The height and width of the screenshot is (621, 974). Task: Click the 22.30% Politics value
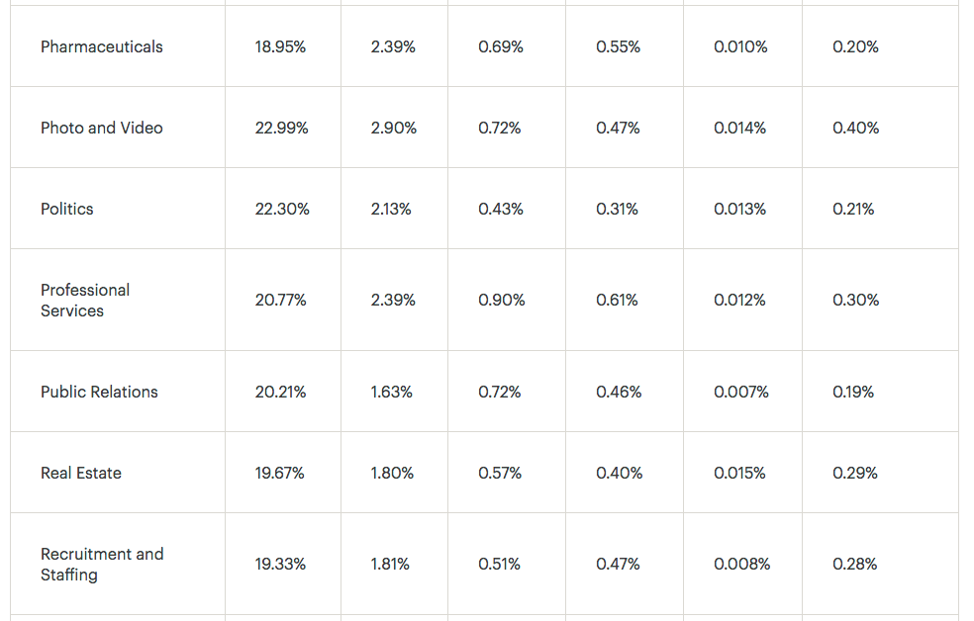coord(282,209)
